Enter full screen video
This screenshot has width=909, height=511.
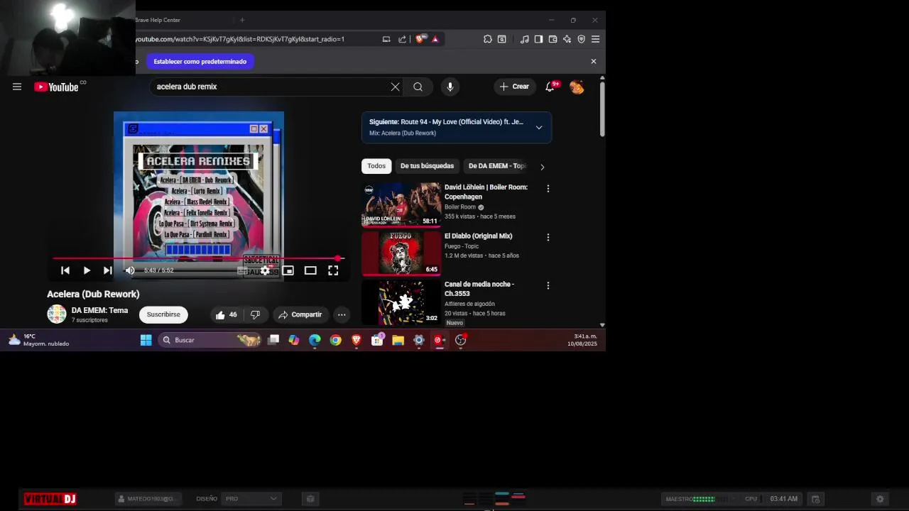pos(333,270)
